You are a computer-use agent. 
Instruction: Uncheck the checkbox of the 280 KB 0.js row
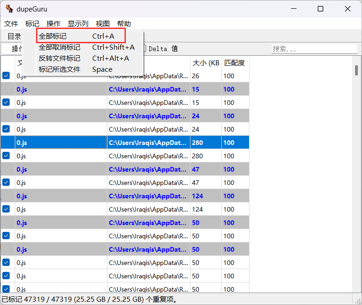tap(6, 156)
